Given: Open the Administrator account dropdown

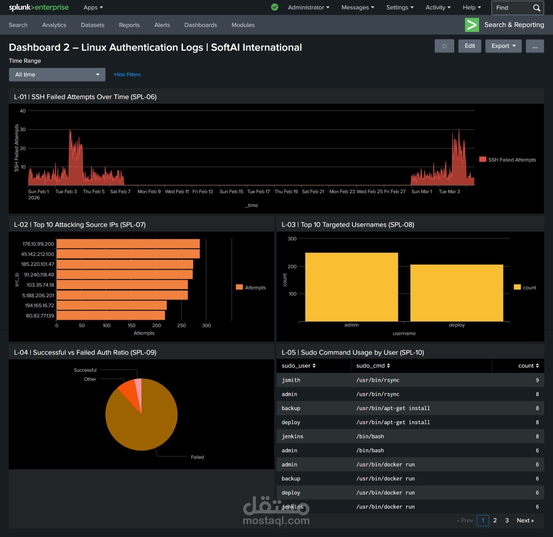Looking at the screenshot, I should coord(308,7).
